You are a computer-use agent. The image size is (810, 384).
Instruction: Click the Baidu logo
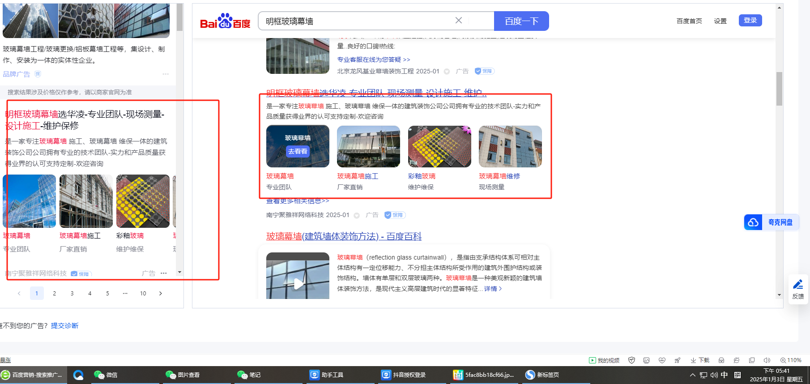[225, 21]
